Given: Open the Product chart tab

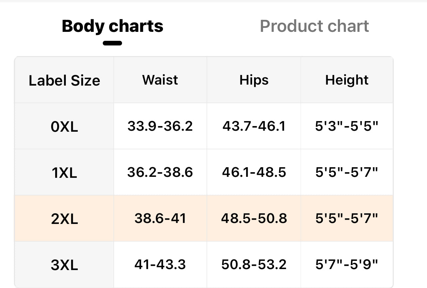Looking at the screenshot, I should point(314,26).
